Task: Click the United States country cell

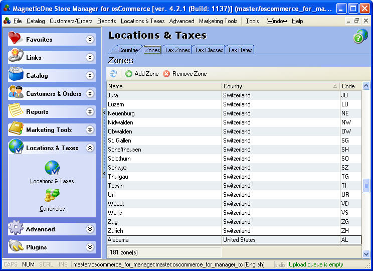Action: (x=281, y=240)
